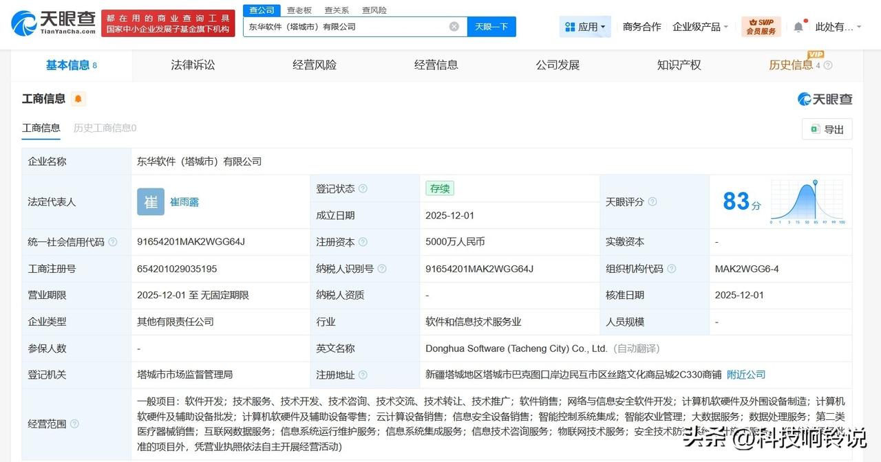
Task: Open the 法律诉讼 tab
Action: [192, 65]
